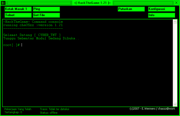Click Putuskan to disconnect
This screenshot has height=116, width=180.
[131, 9]
